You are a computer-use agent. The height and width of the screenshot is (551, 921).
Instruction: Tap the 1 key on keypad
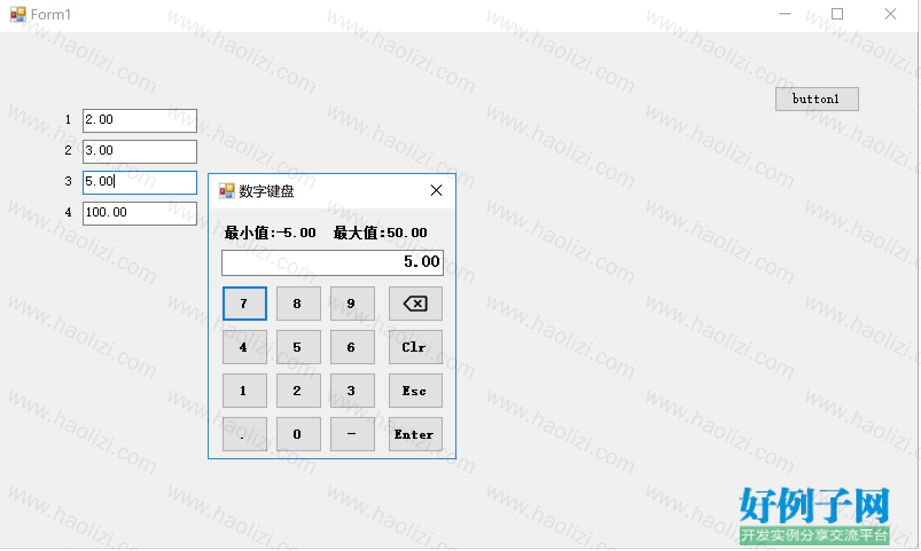245,391
